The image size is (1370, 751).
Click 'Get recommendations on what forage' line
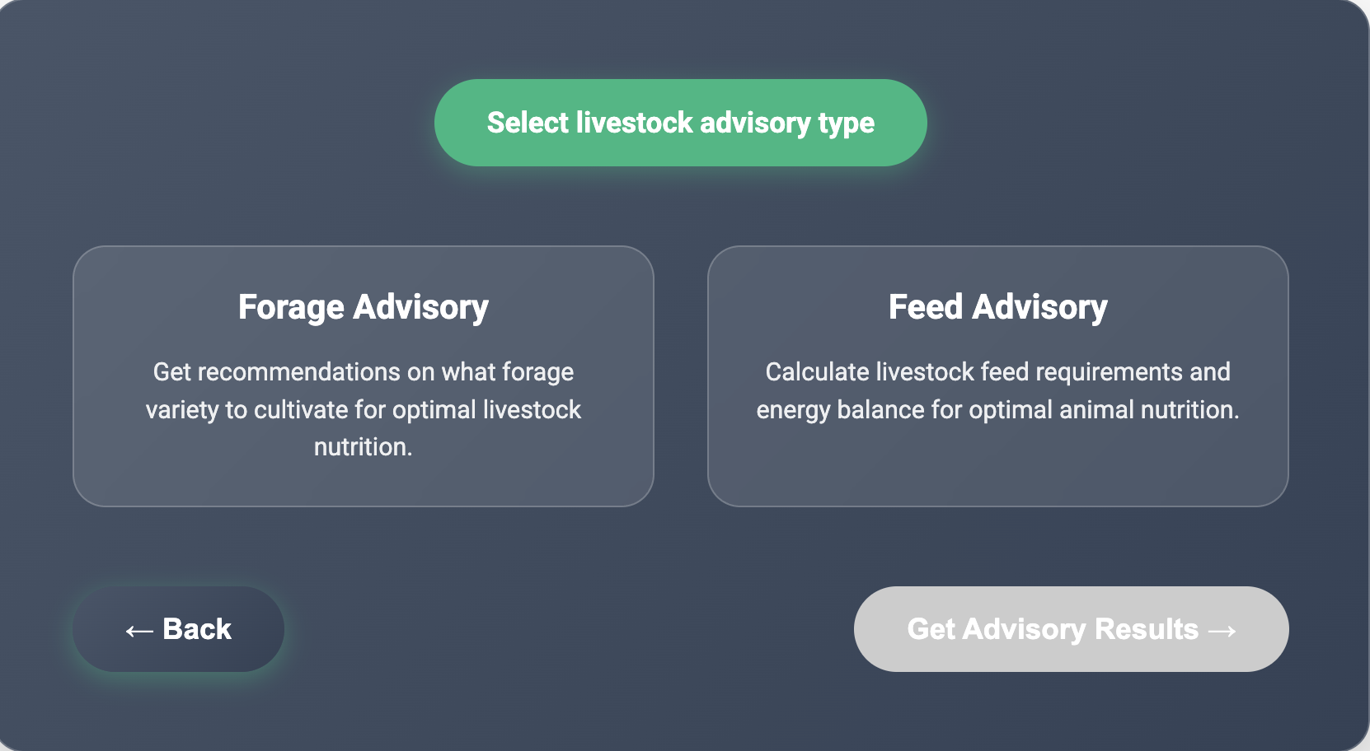pos(363,372)
